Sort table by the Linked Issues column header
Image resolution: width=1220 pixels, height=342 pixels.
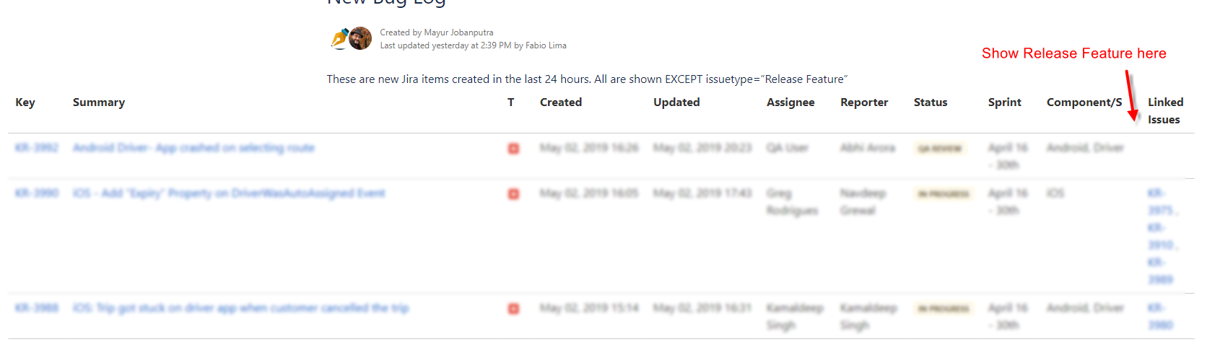1165,111
